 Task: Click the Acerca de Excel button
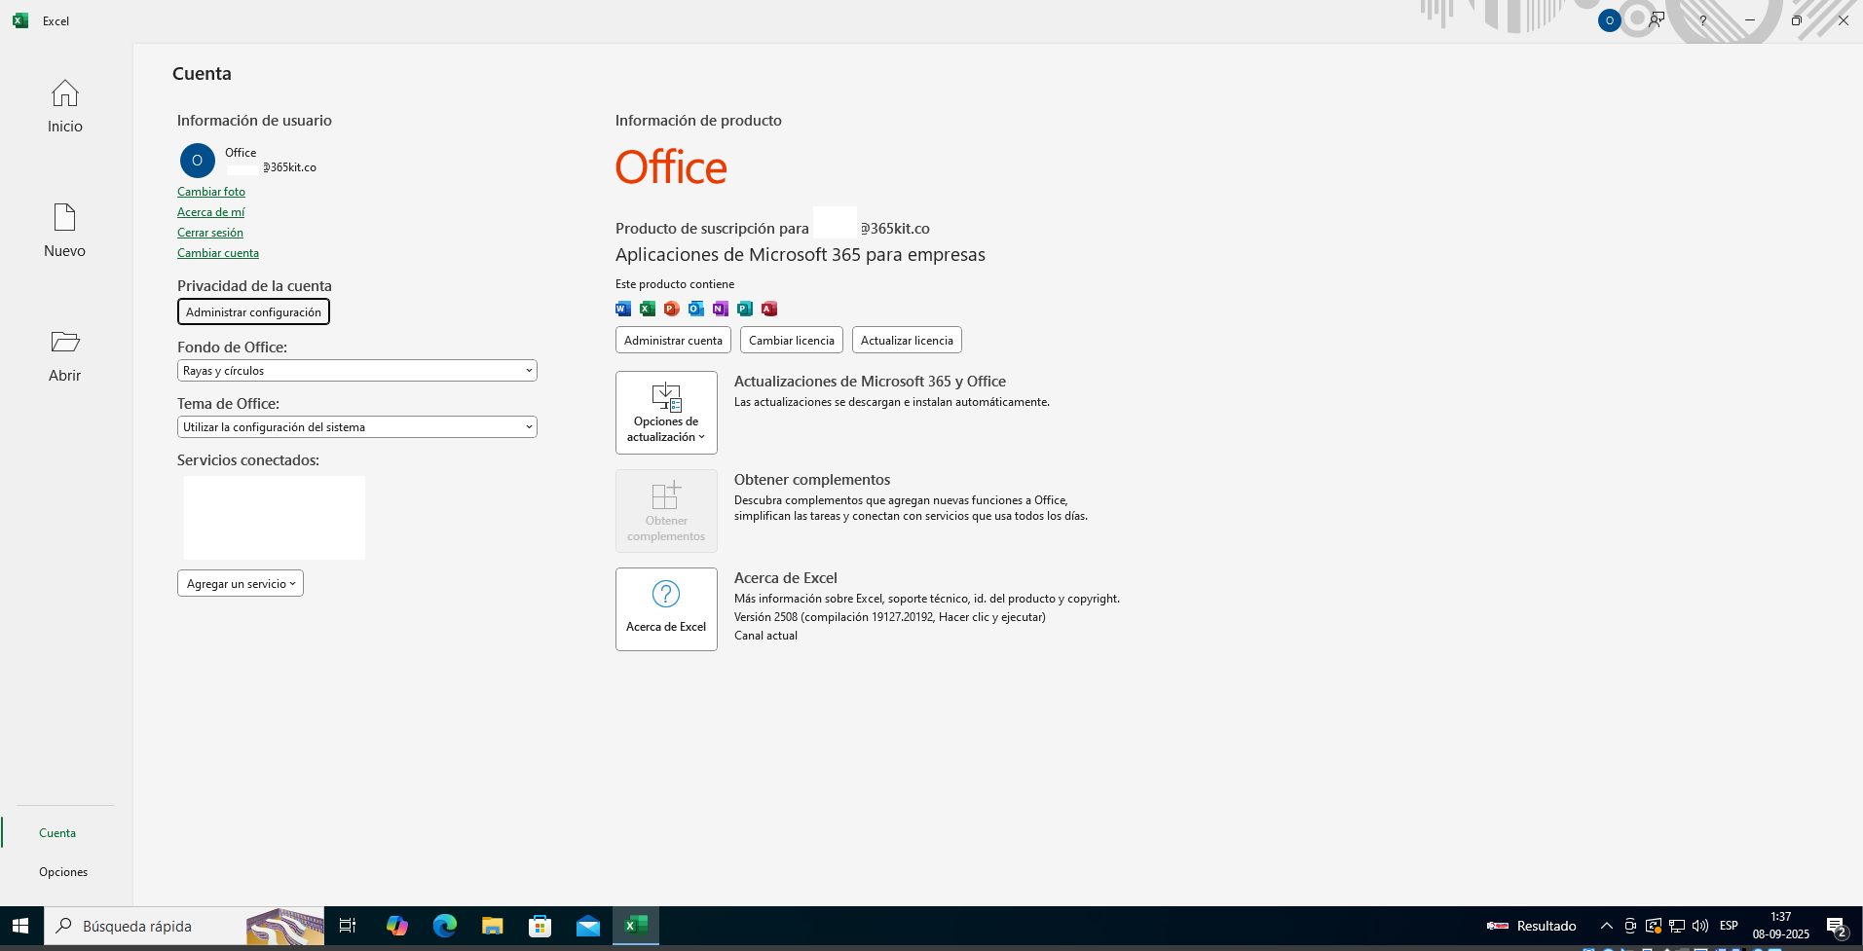(x=666, y=609)
